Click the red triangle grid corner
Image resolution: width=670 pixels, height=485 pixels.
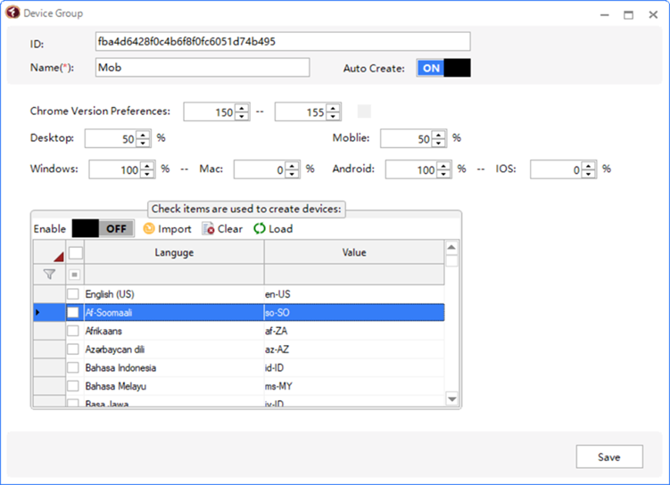[59, 257]
